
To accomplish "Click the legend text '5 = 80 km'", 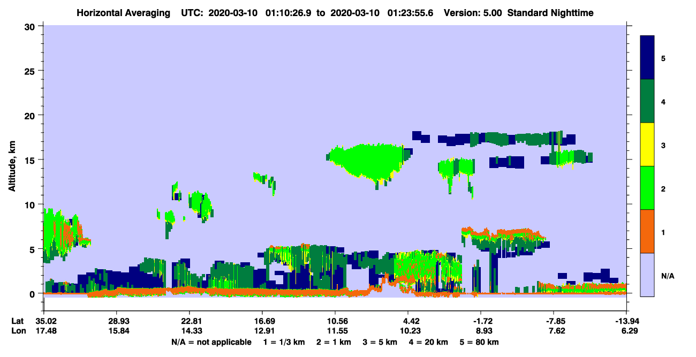I will (479, 342).
